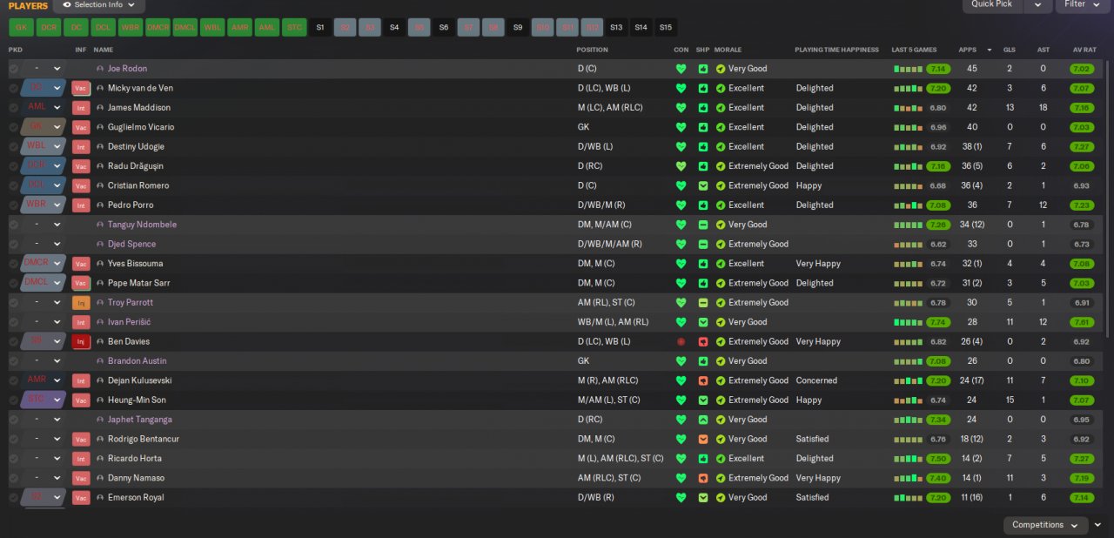The image size is (1114, 538).
Task: Click Ricardo Horta's 7.50 form rating pill
Action: (x=938, y=458)
